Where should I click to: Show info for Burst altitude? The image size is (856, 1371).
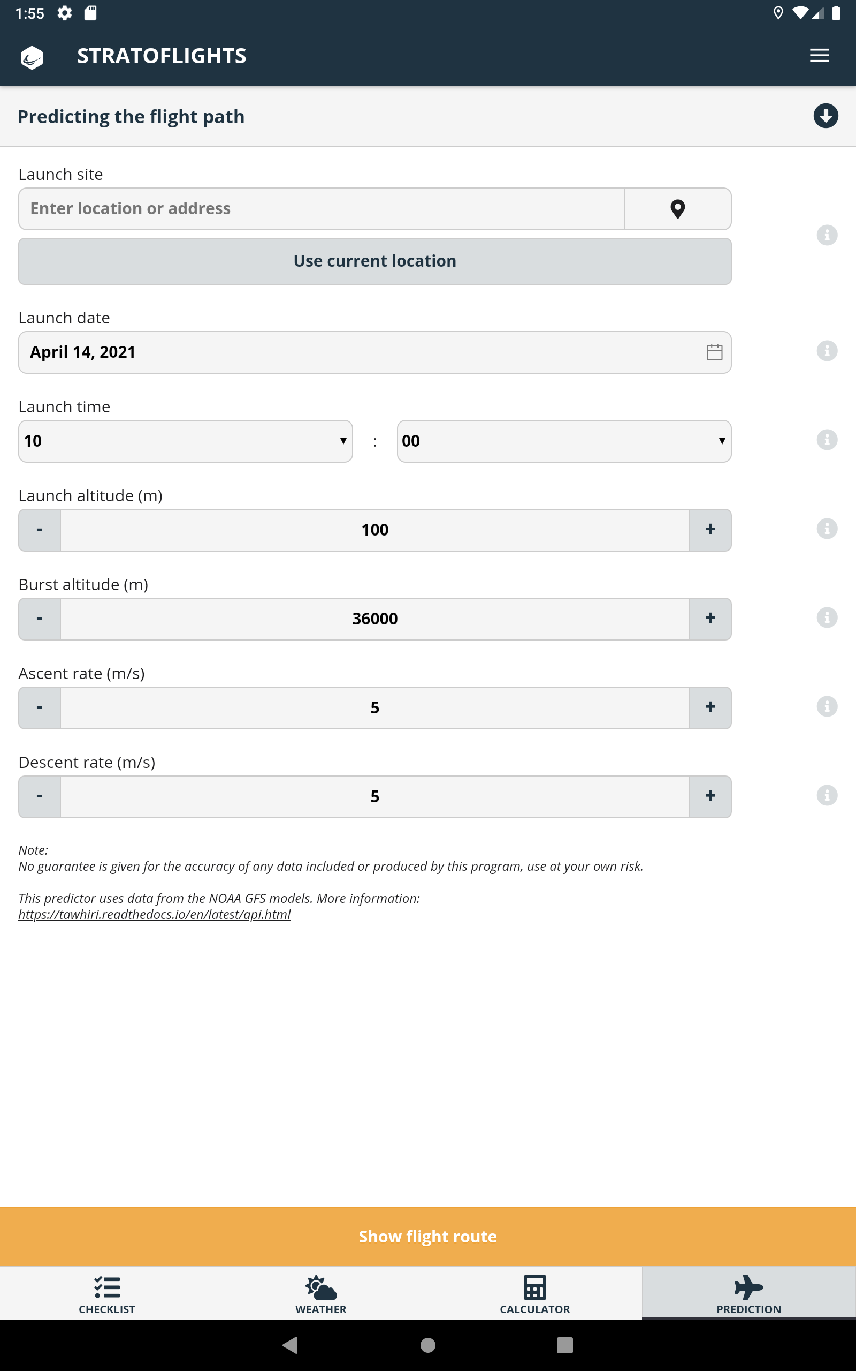[x=827, y=617]
